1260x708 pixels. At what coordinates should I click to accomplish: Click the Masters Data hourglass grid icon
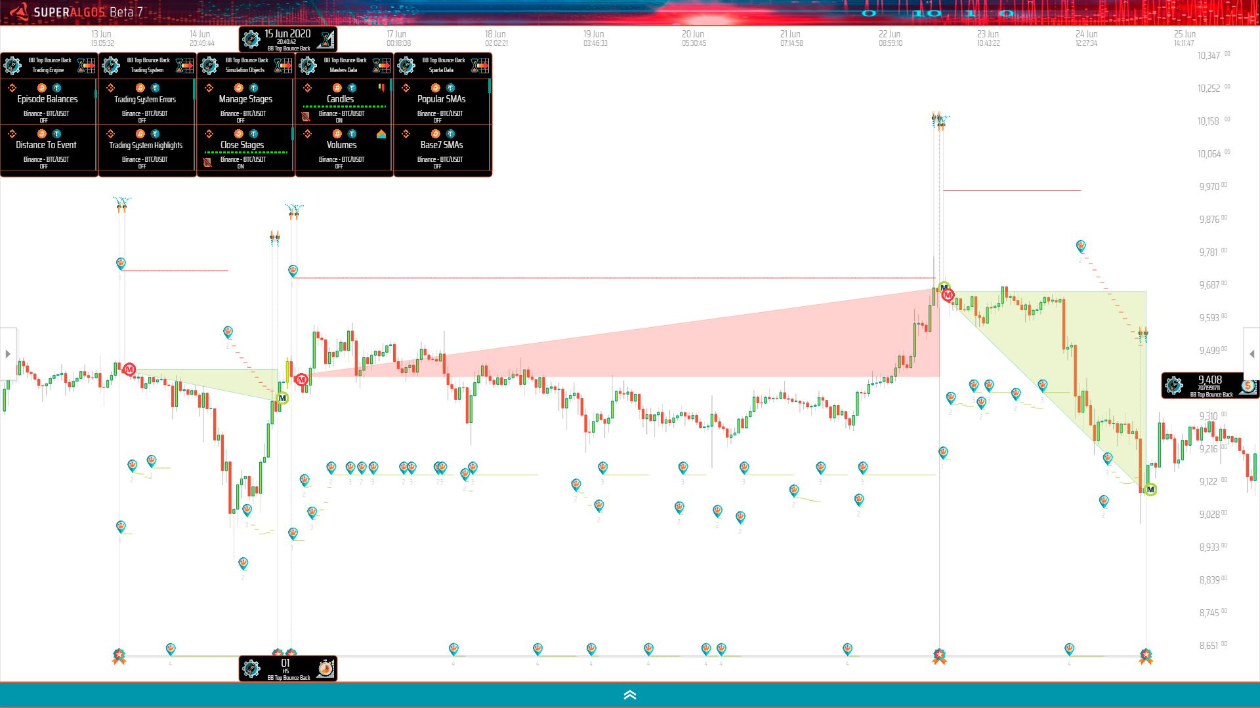click(x=381, y=65)
